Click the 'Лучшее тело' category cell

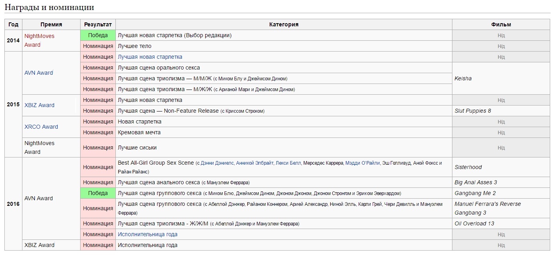pyautogui.click(x=284, y=46)
